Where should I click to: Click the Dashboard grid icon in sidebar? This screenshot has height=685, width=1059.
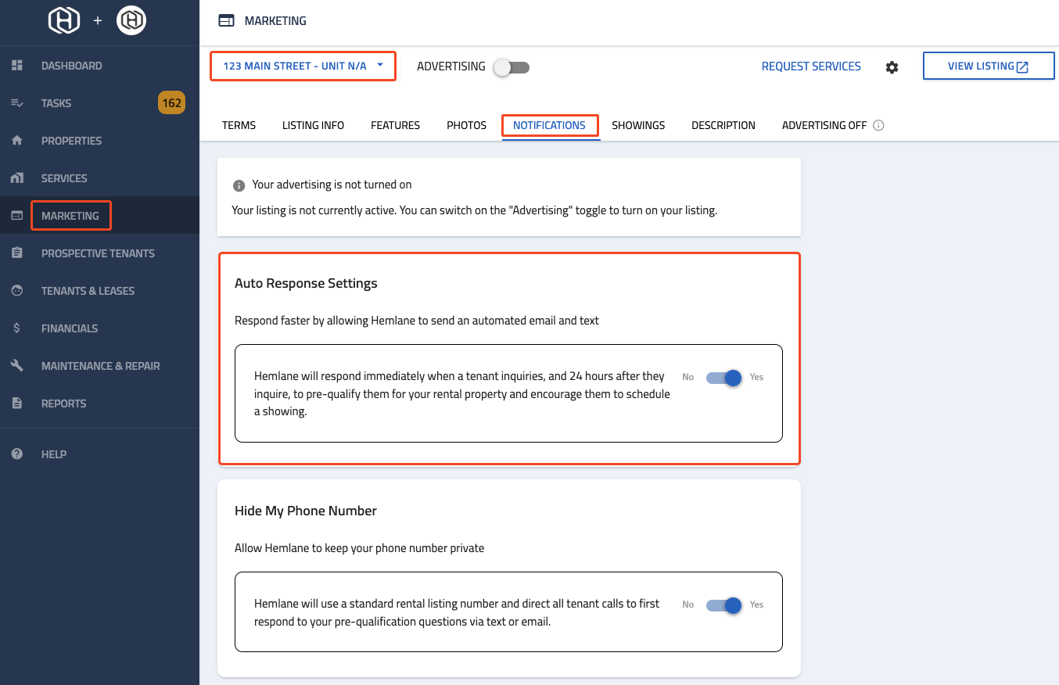pyautogui.click(x=17, y=66)
